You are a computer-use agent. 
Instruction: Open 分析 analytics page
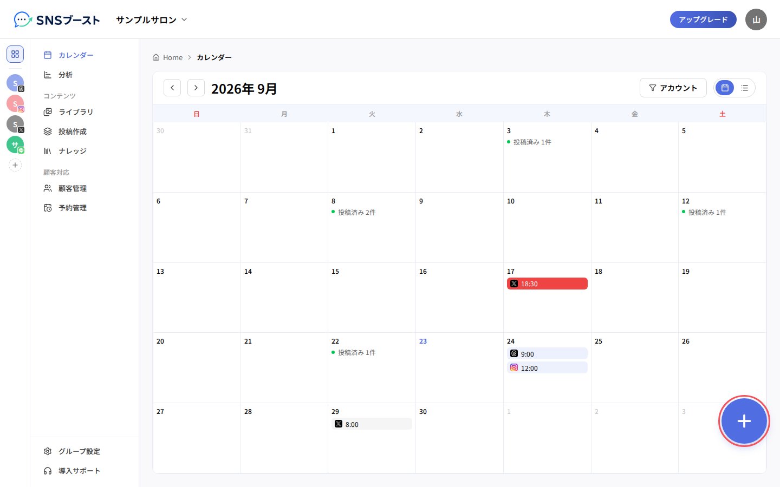[84, 75]
